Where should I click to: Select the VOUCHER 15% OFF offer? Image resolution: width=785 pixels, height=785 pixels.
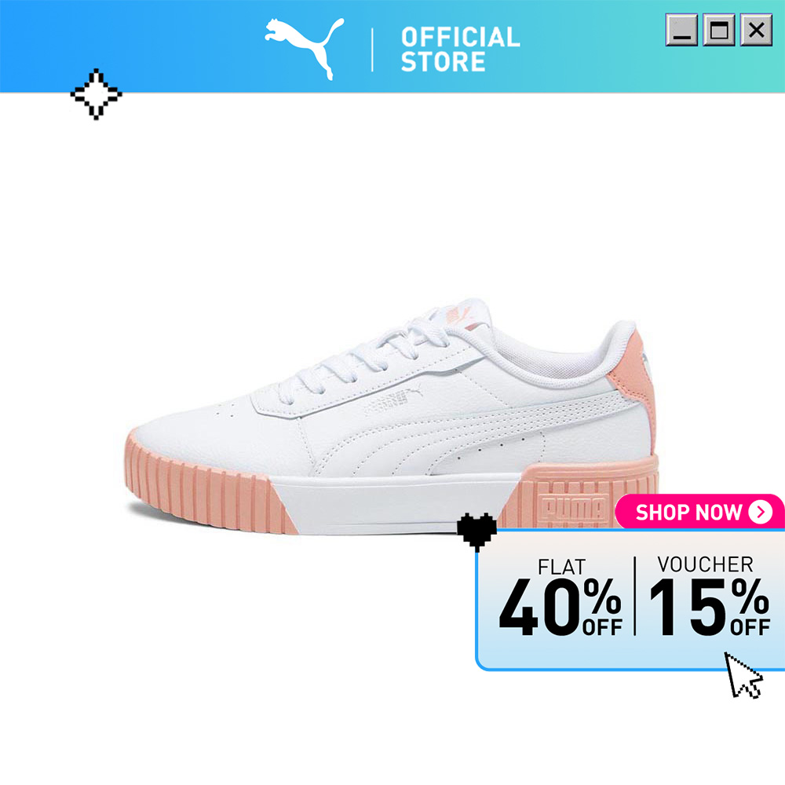[x=709, y=597]
